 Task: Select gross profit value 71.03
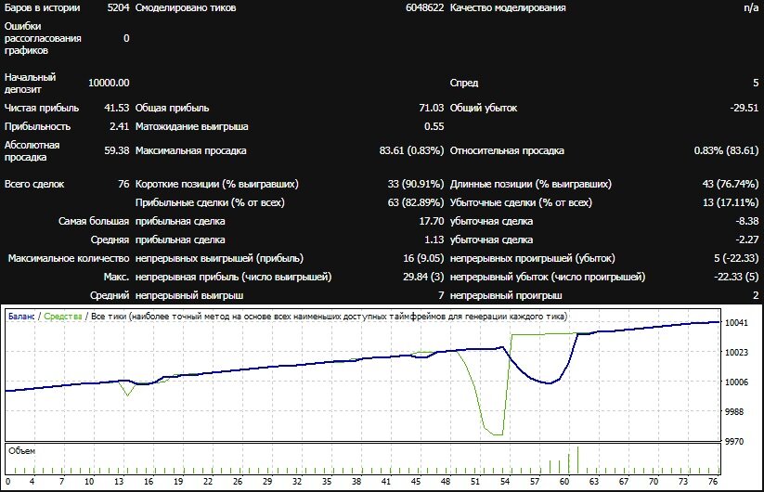(432, 108)
